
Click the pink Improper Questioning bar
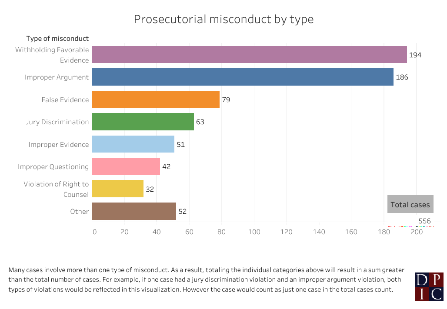(126, 166)
